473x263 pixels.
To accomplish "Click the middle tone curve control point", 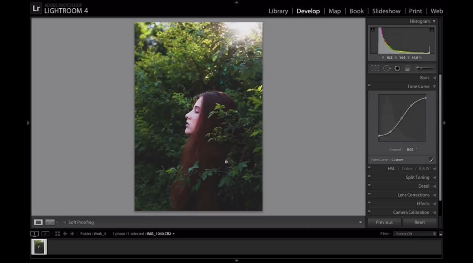I will [x=402, y=118].
